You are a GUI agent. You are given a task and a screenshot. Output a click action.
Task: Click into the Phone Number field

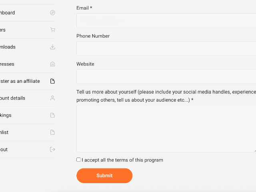click(x=166, y=49)
